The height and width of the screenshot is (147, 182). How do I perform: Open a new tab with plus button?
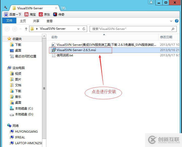63,8
